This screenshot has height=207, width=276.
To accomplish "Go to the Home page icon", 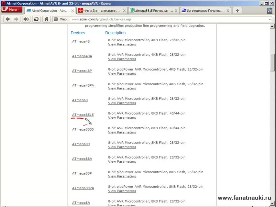I will tap(46, 19).
